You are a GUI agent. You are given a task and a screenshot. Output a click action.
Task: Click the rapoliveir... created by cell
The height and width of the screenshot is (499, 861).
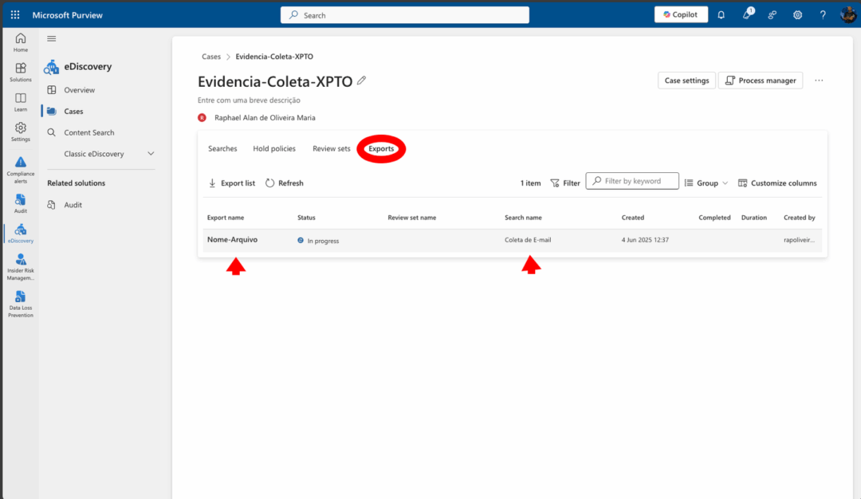799,240
